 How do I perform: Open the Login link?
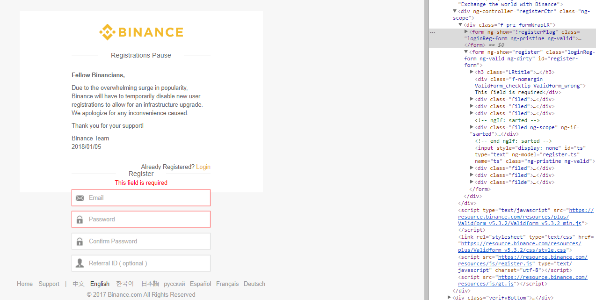click(x=203, y=167)
